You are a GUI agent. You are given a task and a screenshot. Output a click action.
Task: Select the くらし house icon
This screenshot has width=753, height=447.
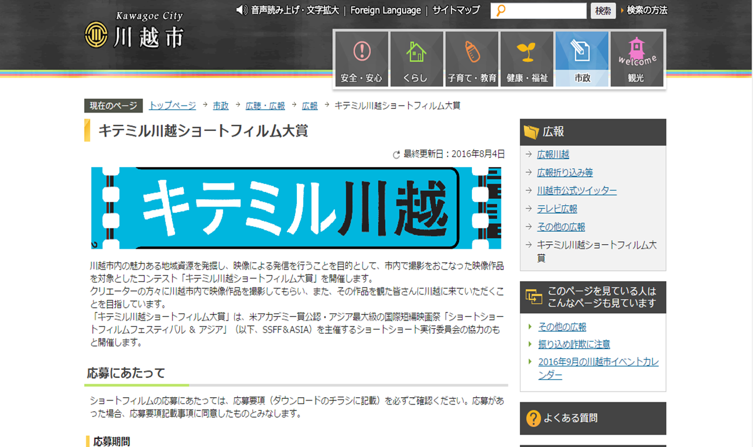(416, 52)
